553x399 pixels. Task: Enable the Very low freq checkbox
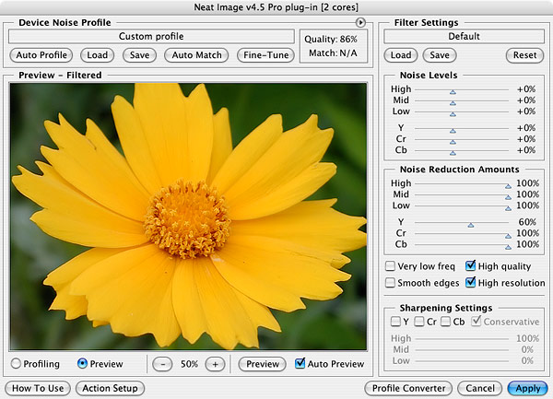391,266
